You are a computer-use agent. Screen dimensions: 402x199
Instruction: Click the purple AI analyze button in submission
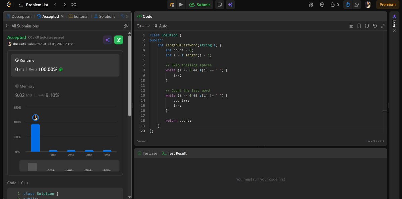pos(107,40)
